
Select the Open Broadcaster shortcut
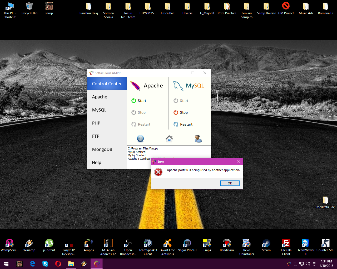[128, 247]
